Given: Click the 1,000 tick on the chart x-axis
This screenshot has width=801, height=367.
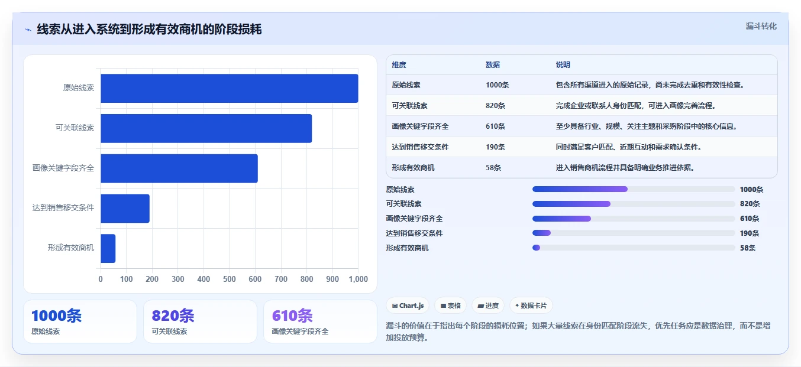Looking at the screenshot, I should pyautogui.click(x=358, y=279).
